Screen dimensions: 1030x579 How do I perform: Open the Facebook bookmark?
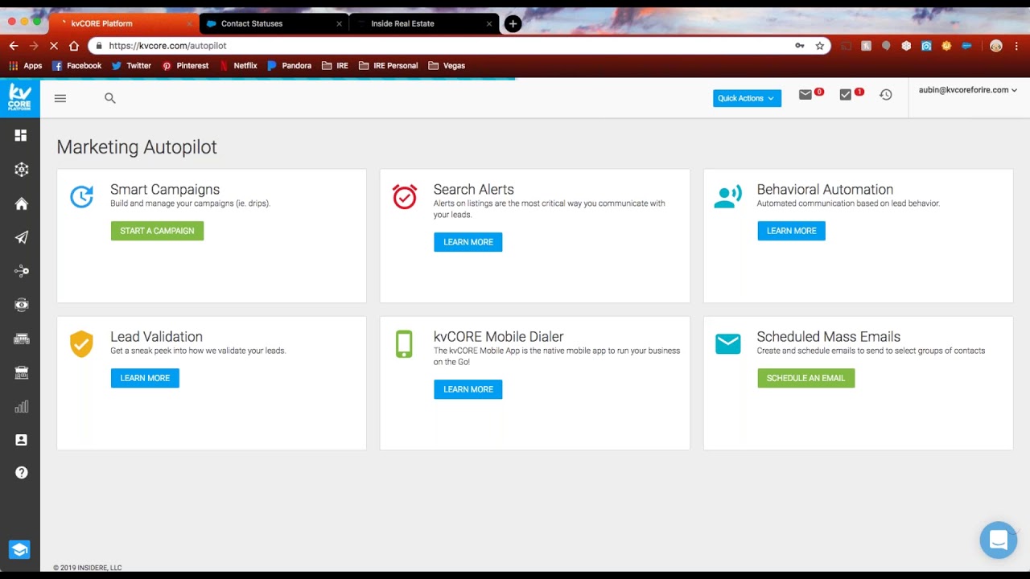pyautogui.click(x=77, y=66)
